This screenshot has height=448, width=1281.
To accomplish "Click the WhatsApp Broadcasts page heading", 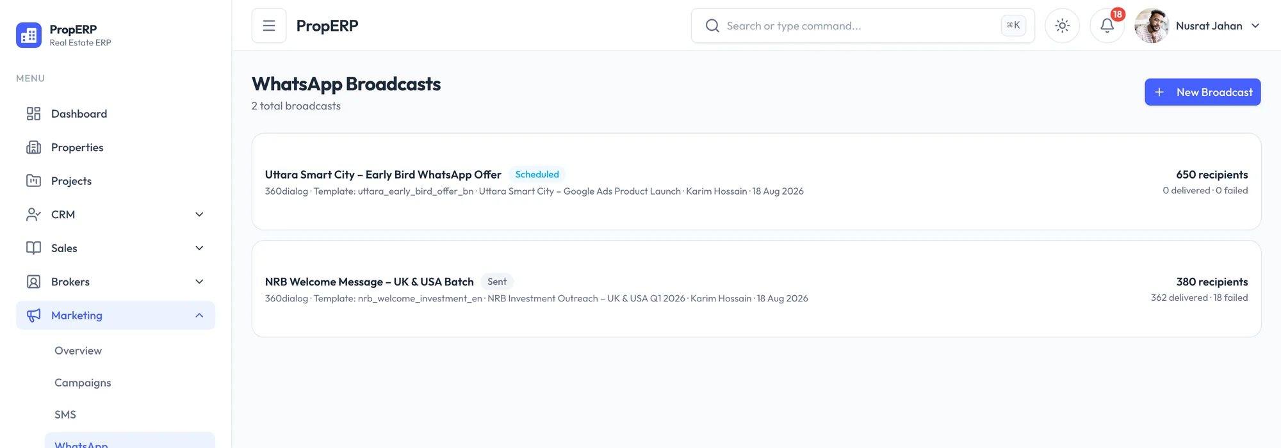I will [346, 84].
